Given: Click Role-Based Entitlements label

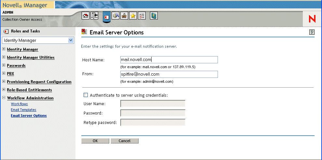Looking at the screenshot, I should (x=29, y=90).
